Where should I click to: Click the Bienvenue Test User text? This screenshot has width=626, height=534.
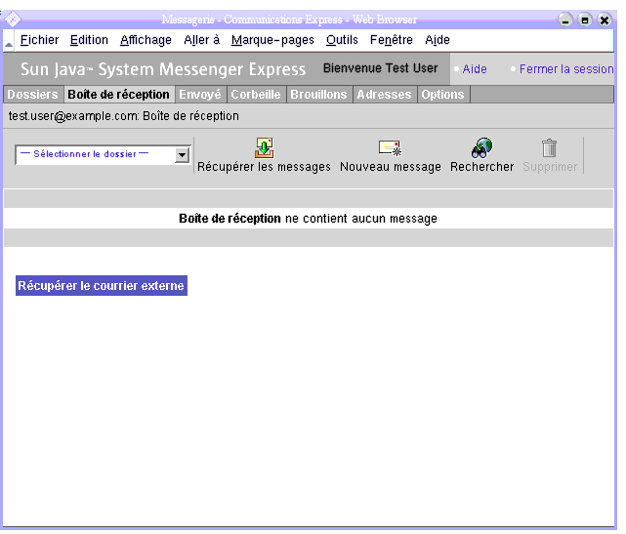click(x=381, y=68)
